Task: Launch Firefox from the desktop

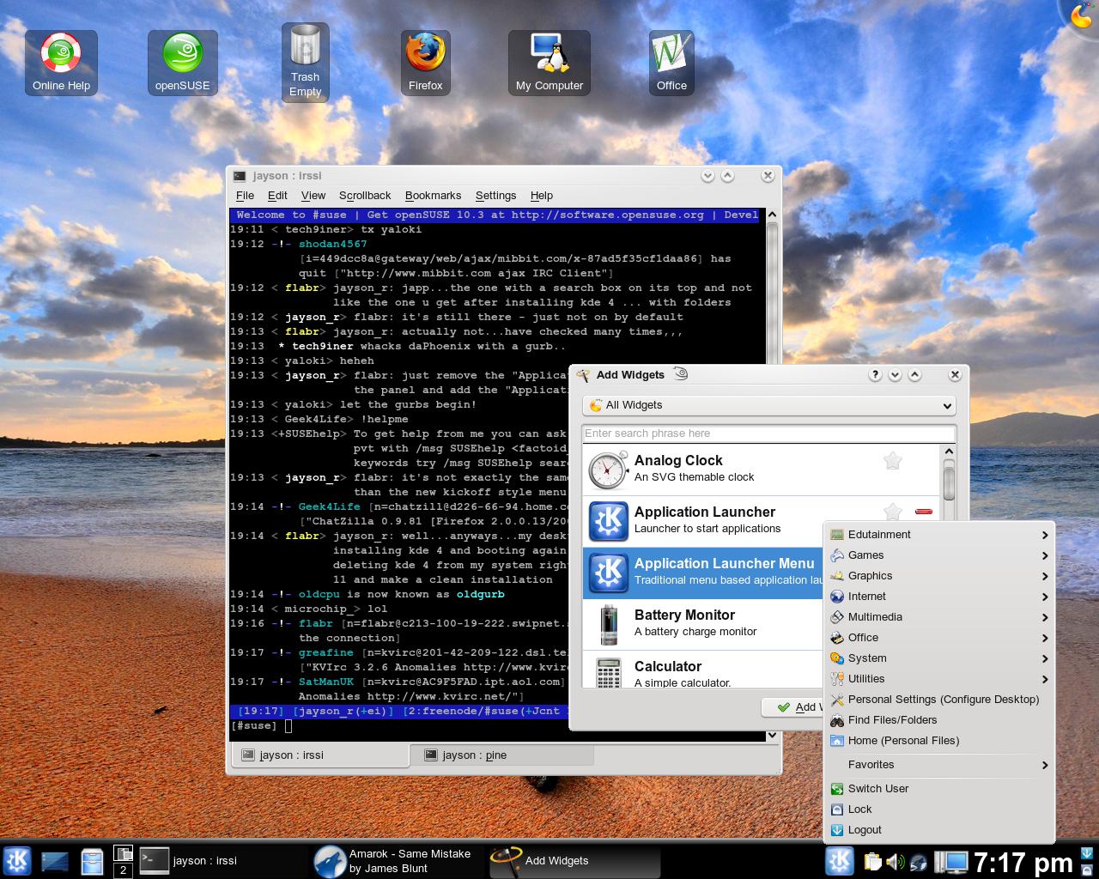Action: click(x=426, y=63)
